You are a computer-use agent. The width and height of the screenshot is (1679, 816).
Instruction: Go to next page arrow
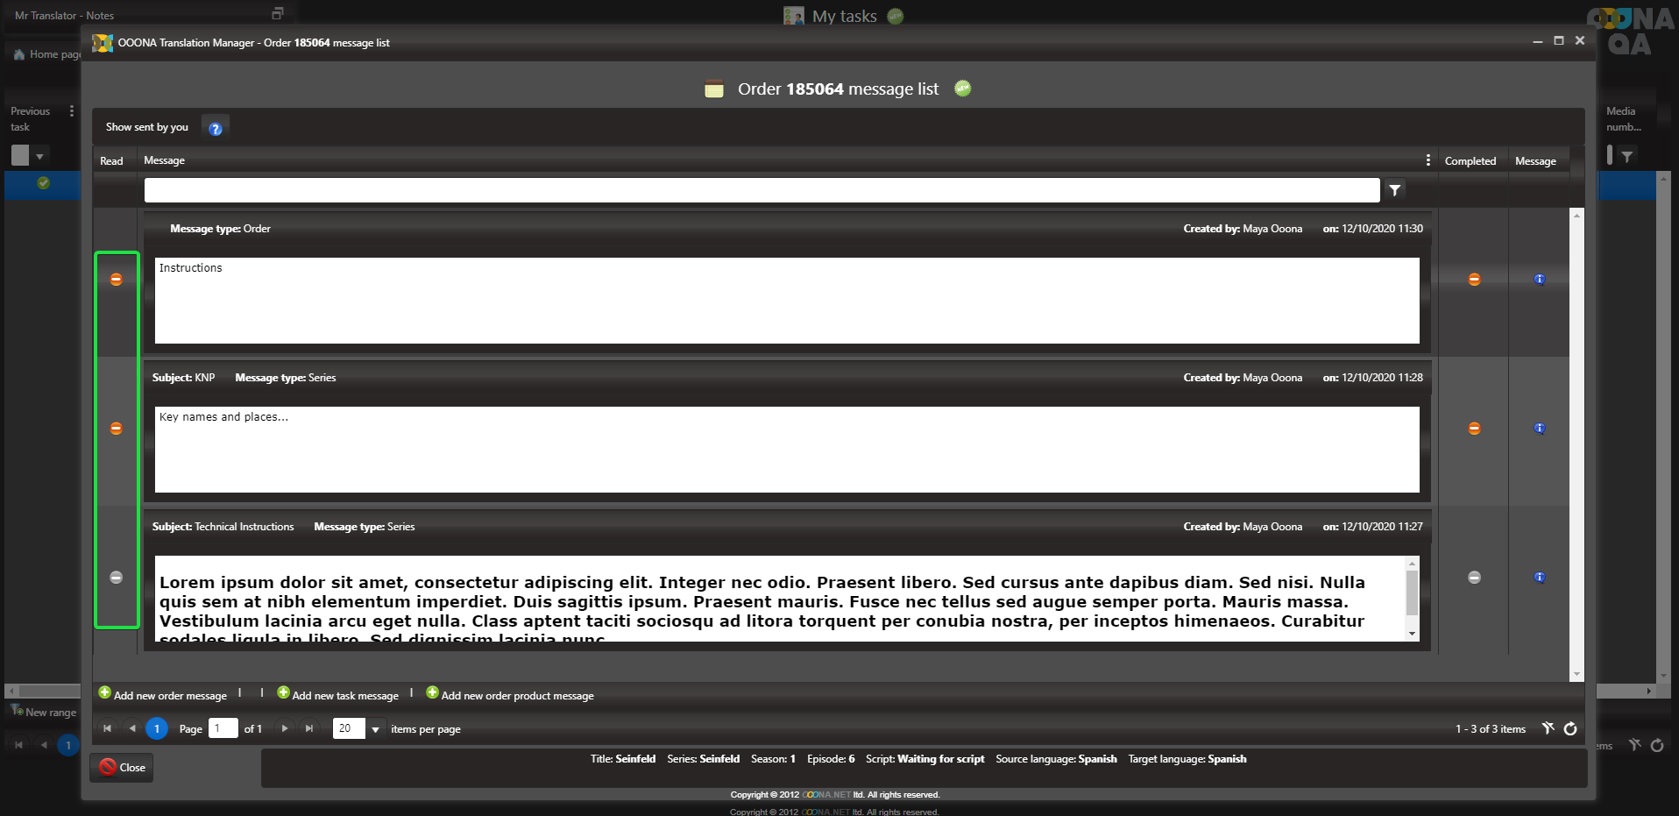point(285,728)
